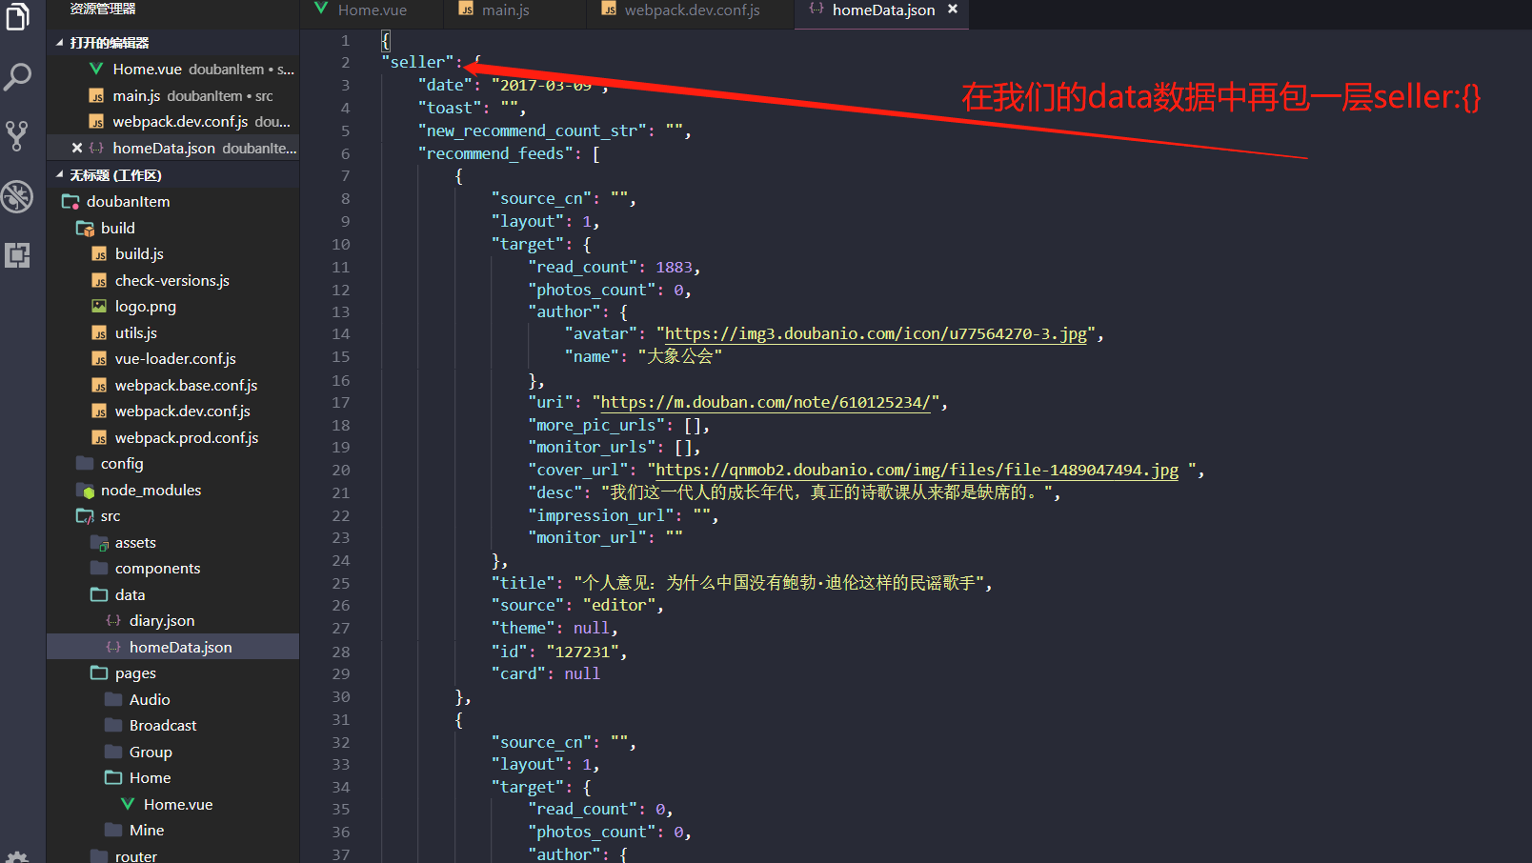Click the "new_recommend_count_str" key
1532x863 pixels.
pyautogui.click(x=533, y=131)
